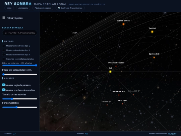Open the hamburger menu beside Filtros y Ajustes

(4, 17)
